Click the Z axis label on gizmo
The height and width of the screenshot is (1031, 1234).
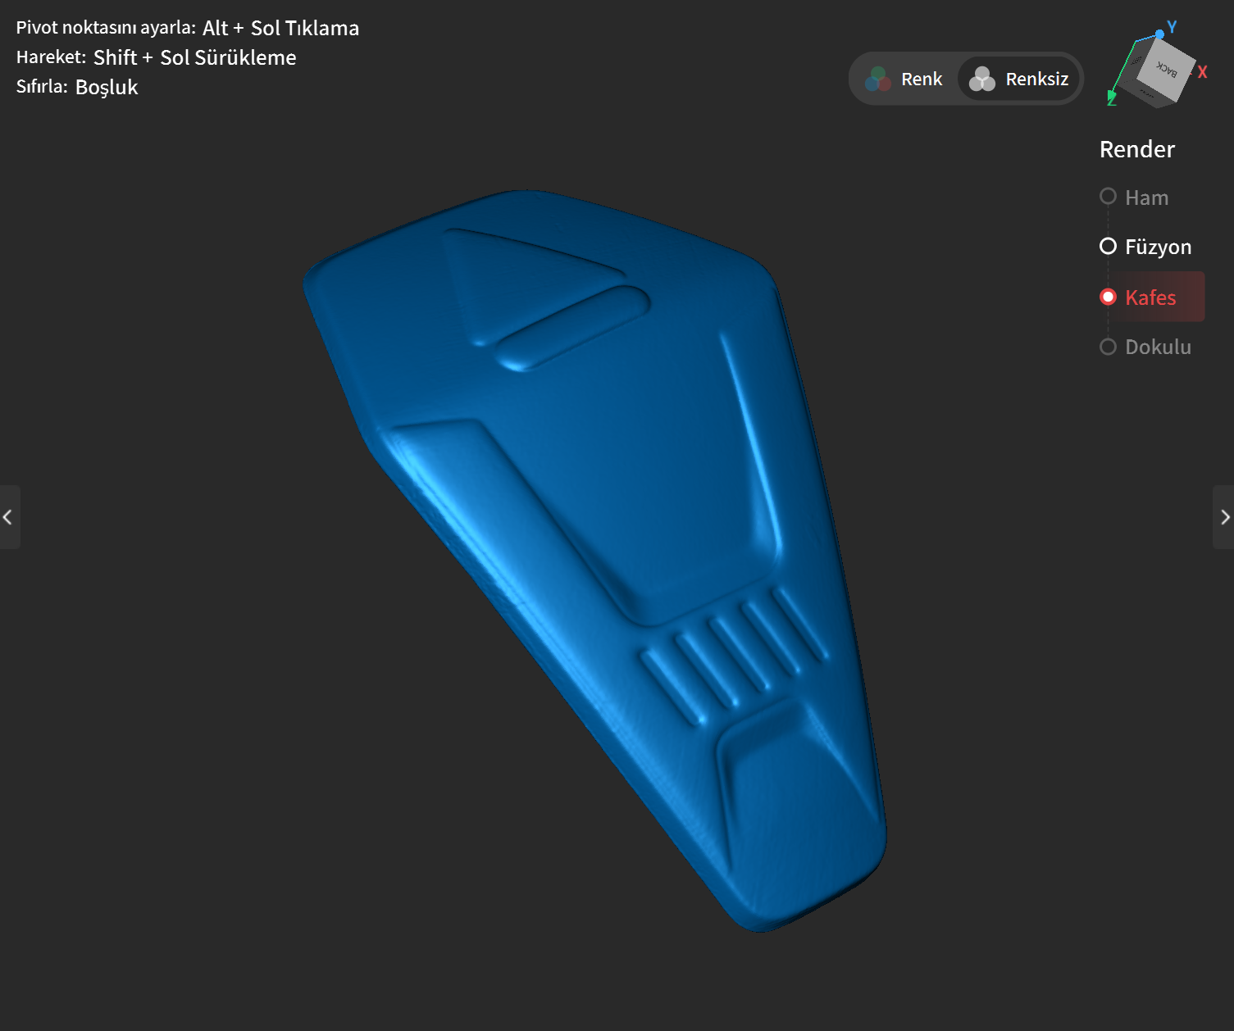pos(1112,99)
